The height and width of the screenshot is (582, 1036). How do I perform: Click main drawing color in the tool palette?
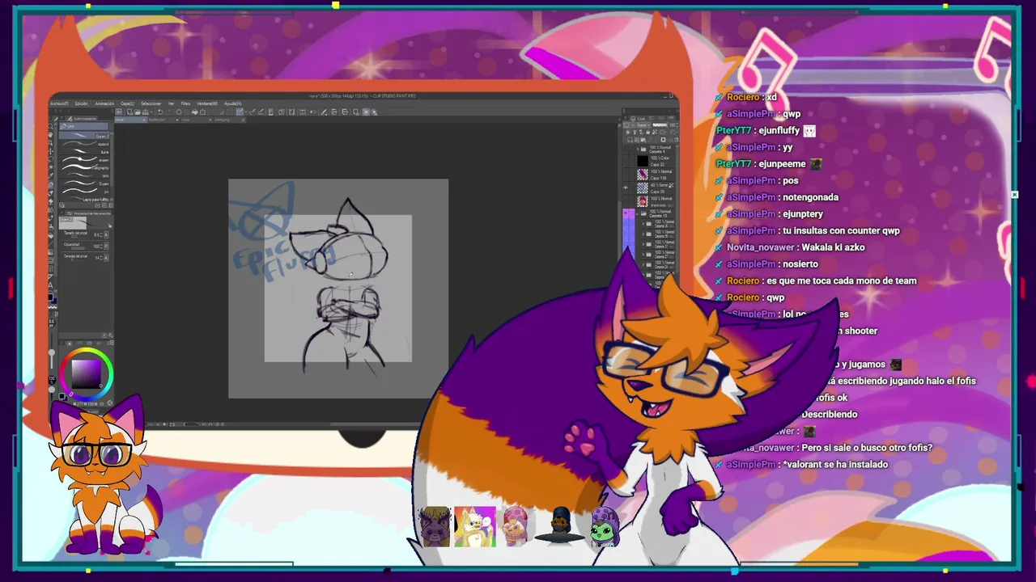pyautogui.click(x=50, y=297)
